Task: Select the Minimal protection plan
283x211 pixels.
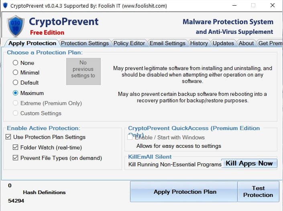Action: click(16, 72)
